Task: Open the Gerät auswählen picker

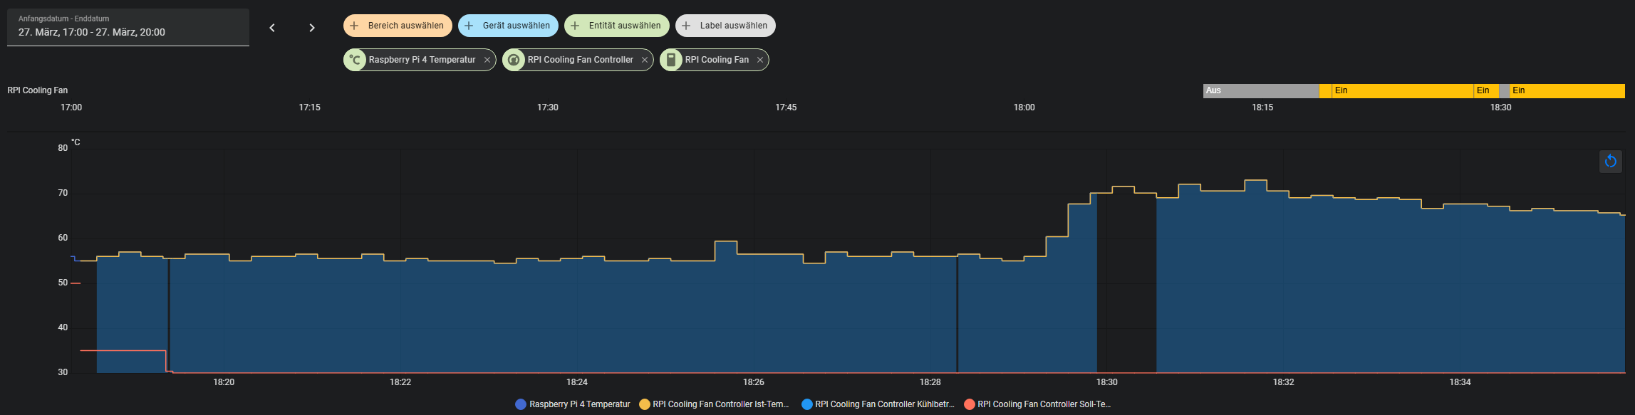Action: pos(508,26)
